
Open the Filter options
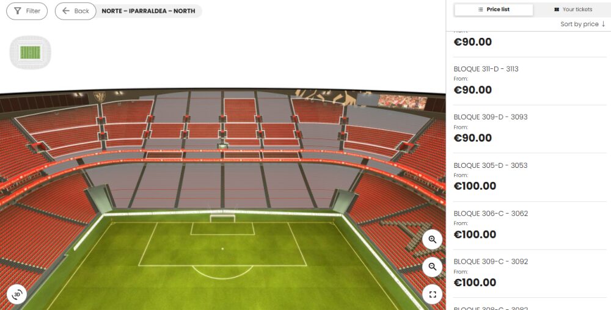click(x=27, y=11)
